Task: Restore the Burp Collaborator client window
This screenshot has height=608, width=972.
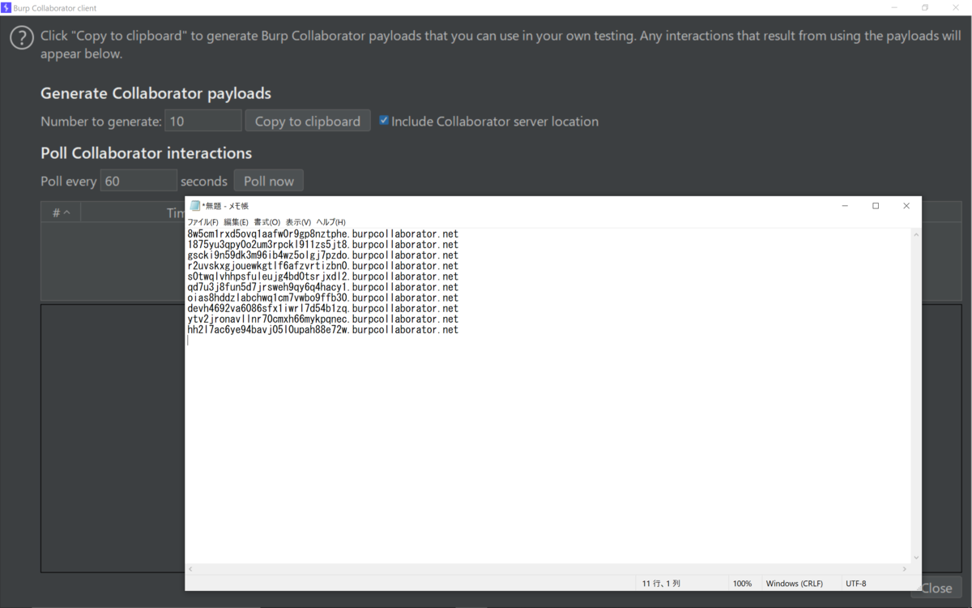Action: click(925, 7)
